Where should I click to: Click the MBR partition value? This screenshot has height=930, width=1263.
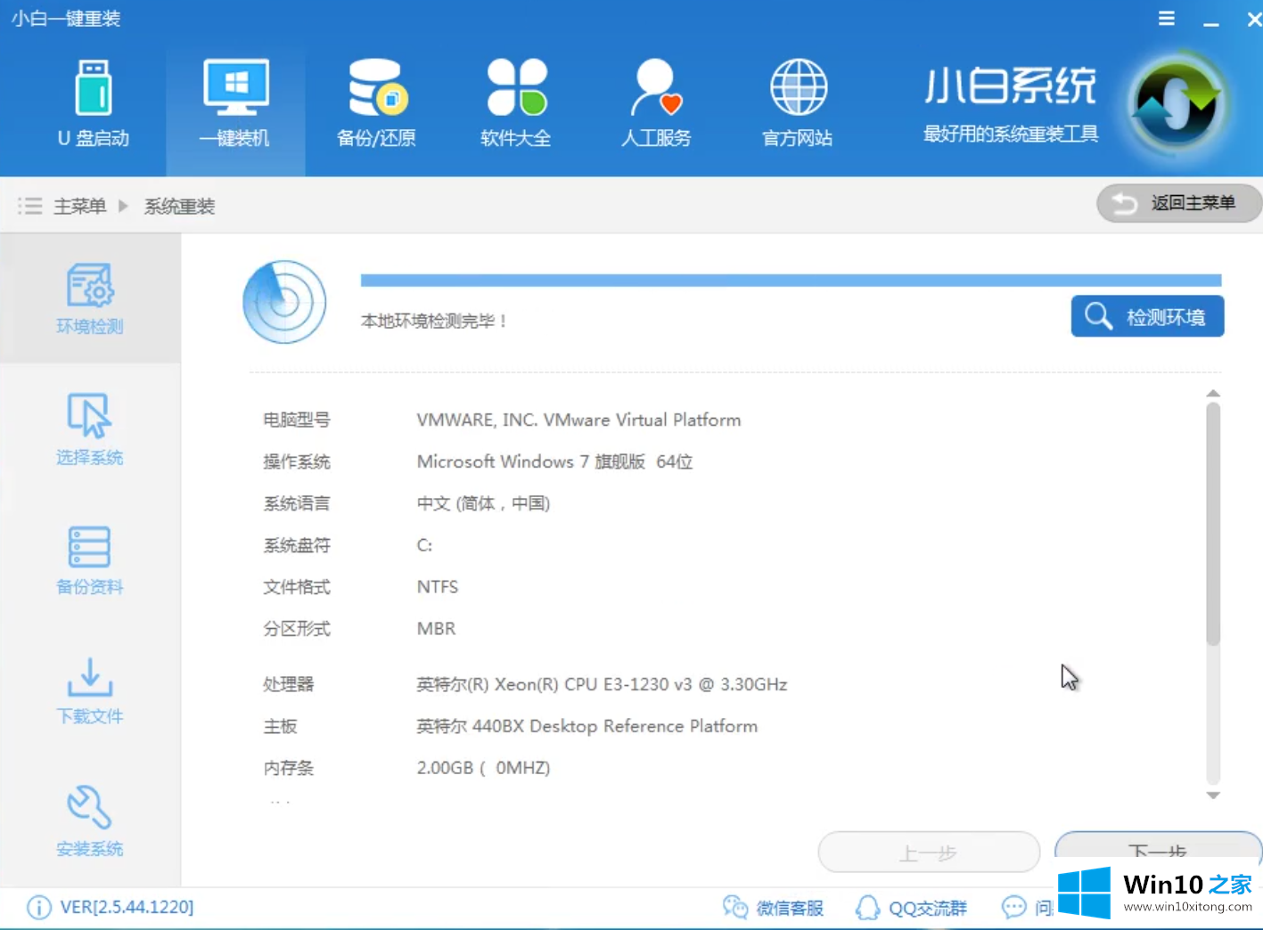point(436,629)
